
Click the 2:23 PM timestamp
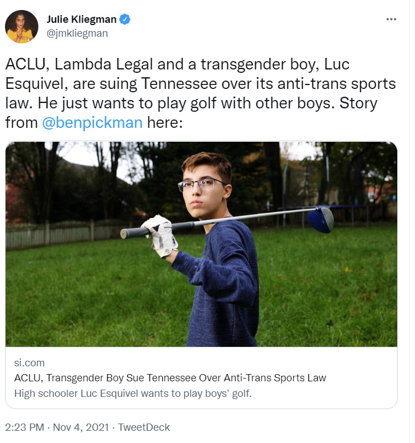(x=24, y=427)
